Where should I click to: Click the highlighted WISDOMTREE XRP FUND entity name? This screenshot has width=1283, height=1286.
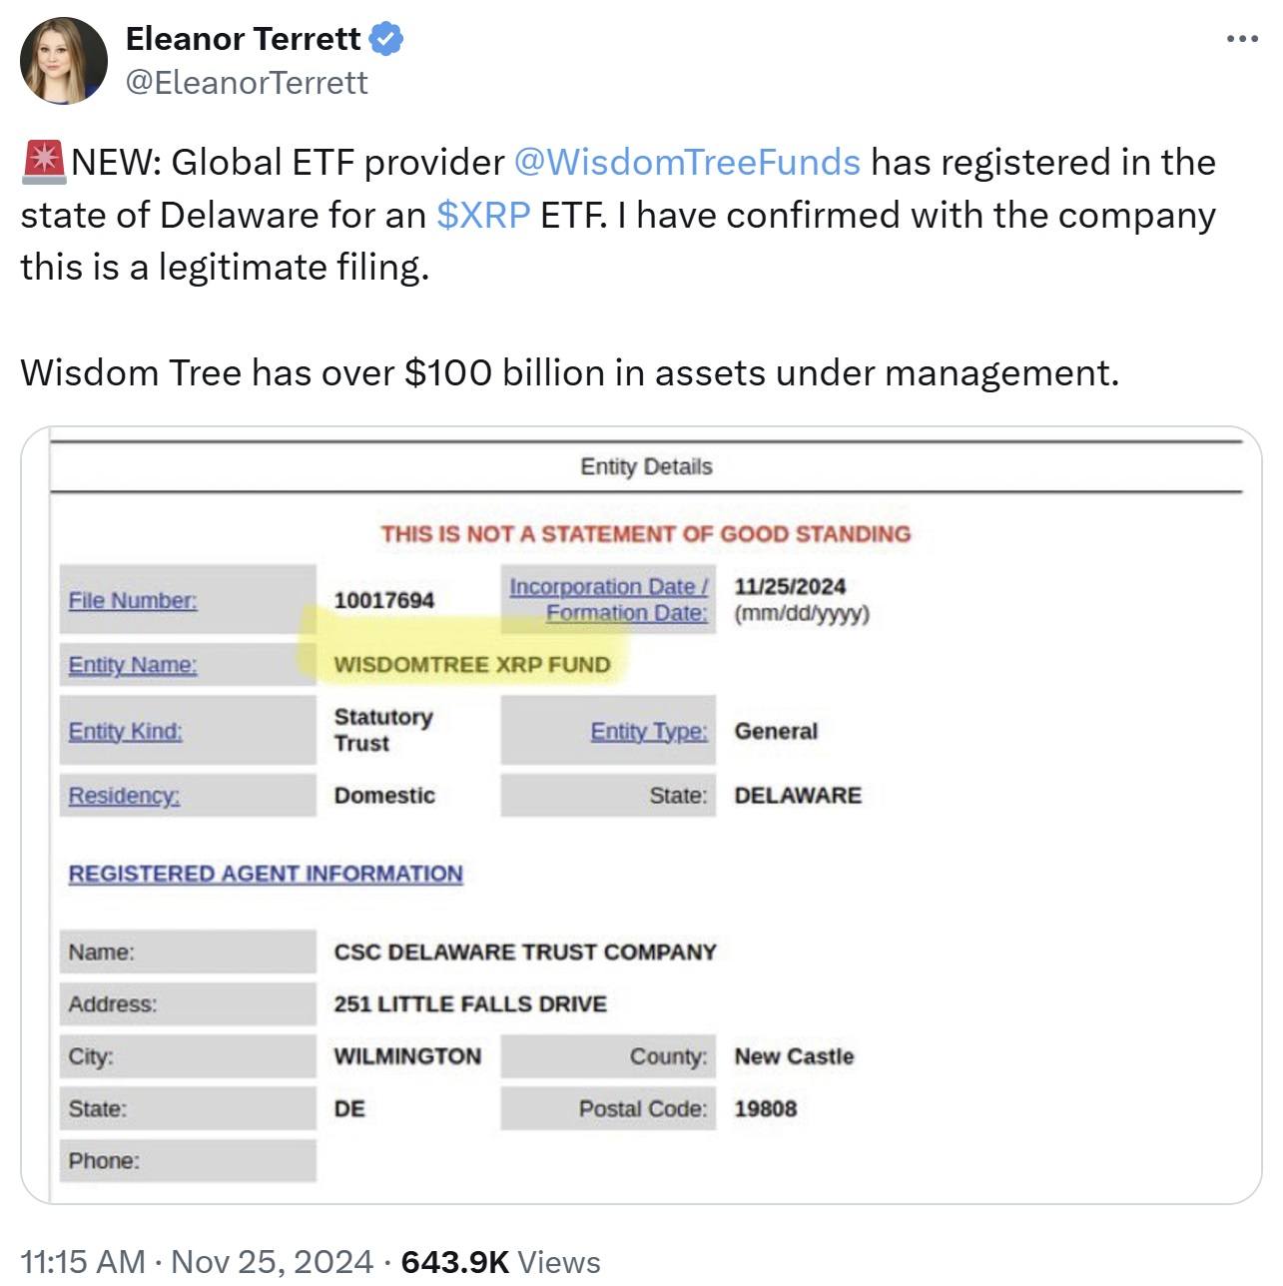tap(472, 664)
